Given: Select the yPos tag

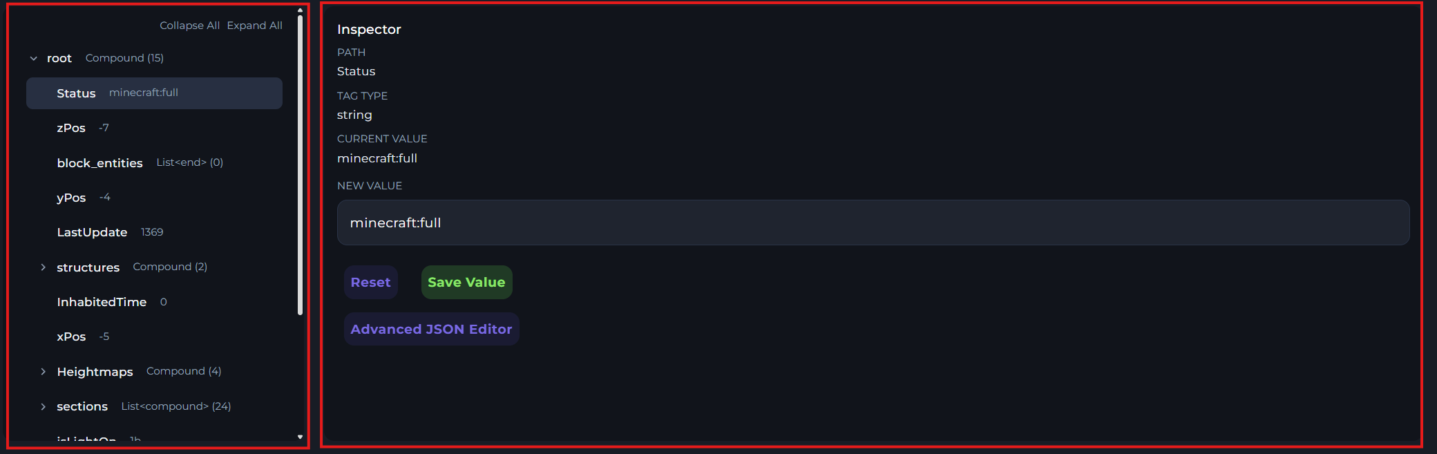Looking at the screenshot, I should pos(71,198).
